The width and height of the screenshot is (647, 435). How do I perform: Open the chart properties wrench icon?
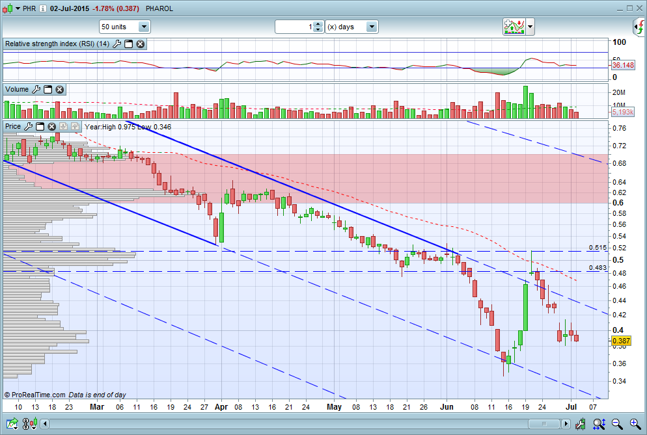(581, 423)
